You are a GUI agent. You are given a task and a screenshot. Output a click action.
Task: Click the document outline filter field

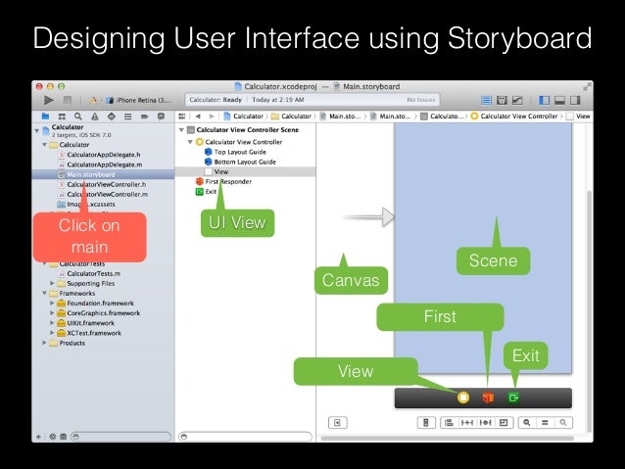pyautogui.click(x=246, y=437)
